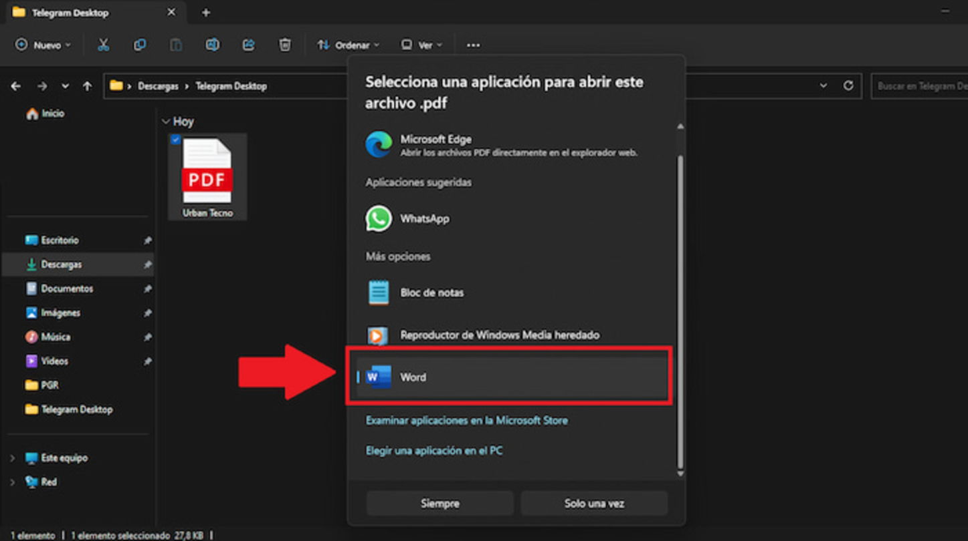Click the app list scrollbar thumb

click(x=680, y=311)
